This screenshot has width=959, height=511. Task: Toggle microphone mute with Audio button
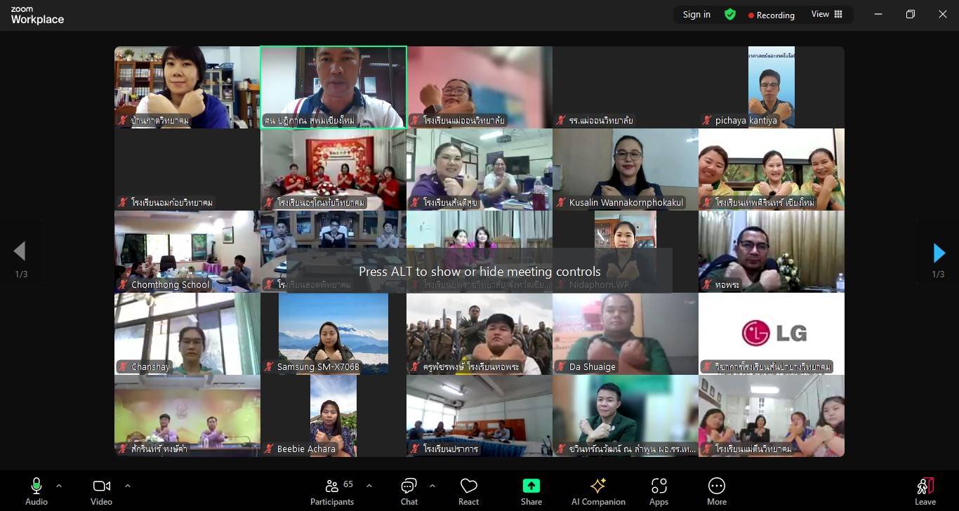(x=37, y=491)
